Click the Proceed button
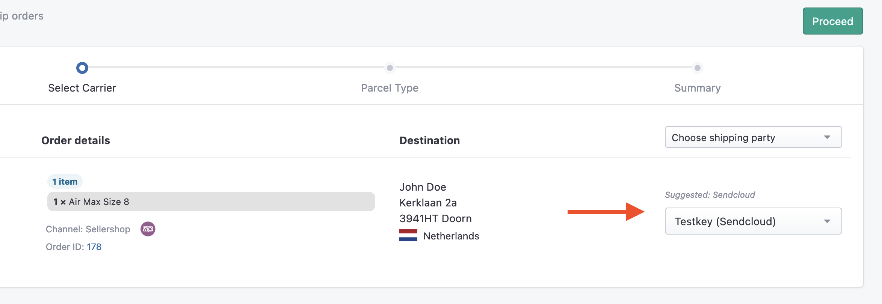Viewport: 882px width, 304px height. (x=833, y=21)
